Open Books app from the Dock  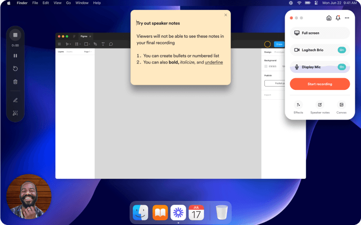160,212
